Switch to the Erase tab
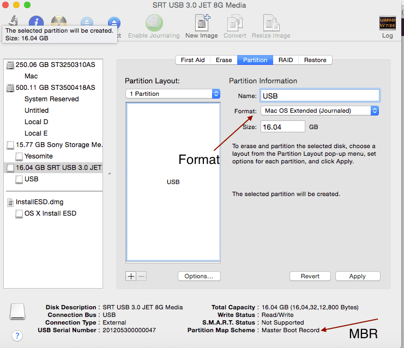The height and width of the screenshot is (348, 404). (224, 60)
